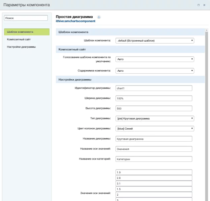This screenshot has height=201, width=210.
Task: Maximize the Параметры компонента dialog
Action: tap(199, 5)
